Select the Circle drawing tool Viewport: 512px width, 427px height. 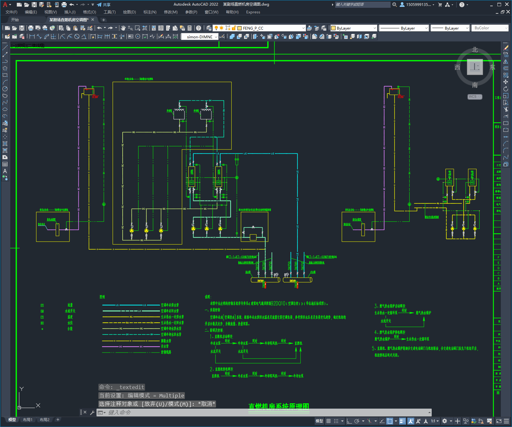point(5,89)
